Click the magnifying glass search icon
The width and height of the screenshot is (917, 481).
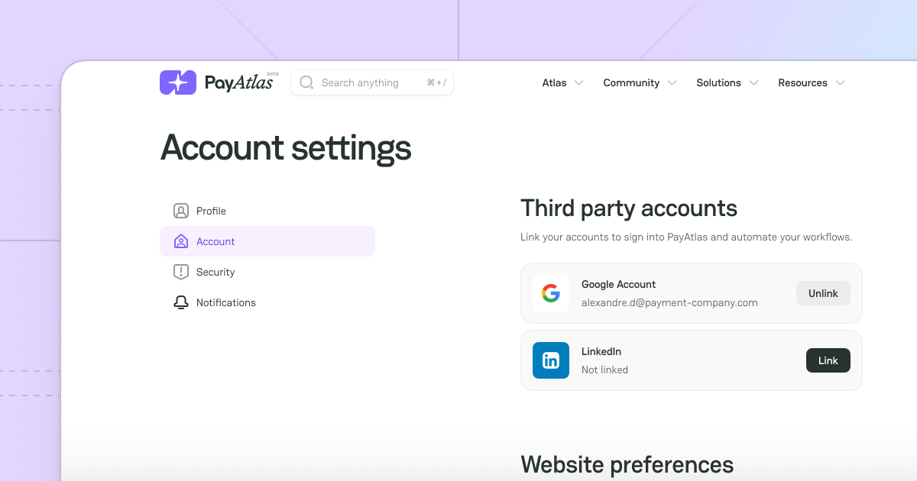306,82
